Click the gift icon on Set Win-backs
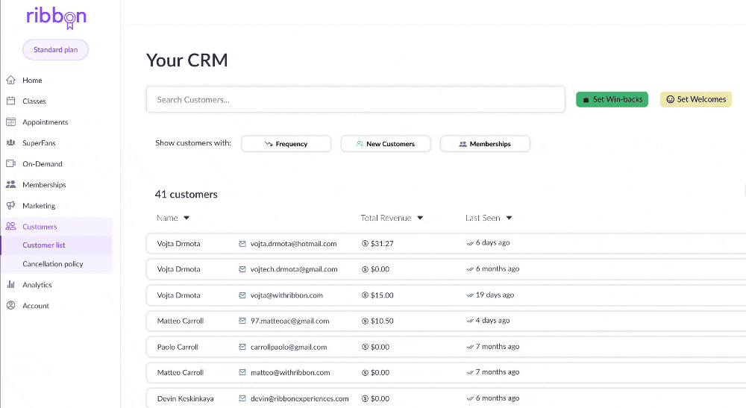This screenshot has height=408, width=746. 586,100
